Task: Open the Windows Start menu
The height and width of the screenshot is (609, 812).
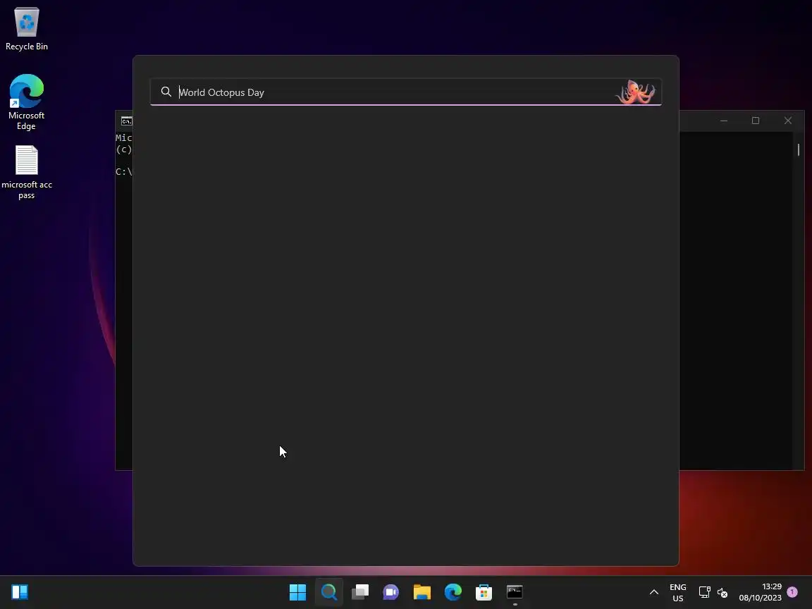Action: pyautogui.click(x=297, y=592)
